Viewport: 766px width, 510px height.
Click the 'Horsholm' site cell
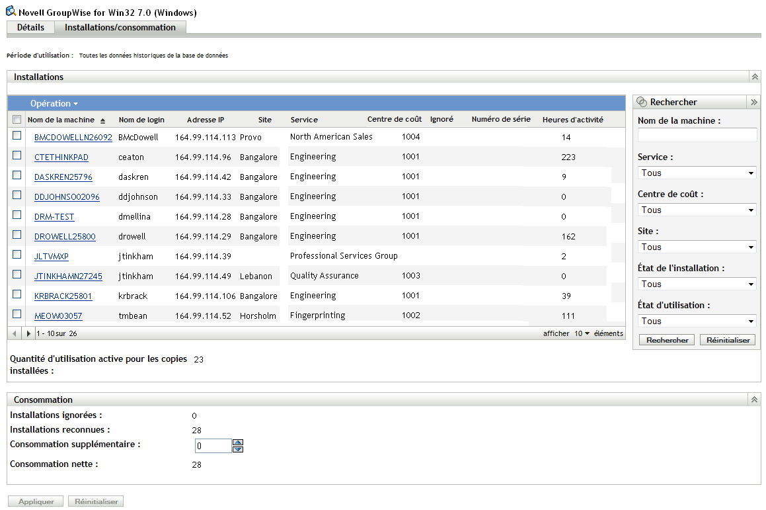pos(258,316)
